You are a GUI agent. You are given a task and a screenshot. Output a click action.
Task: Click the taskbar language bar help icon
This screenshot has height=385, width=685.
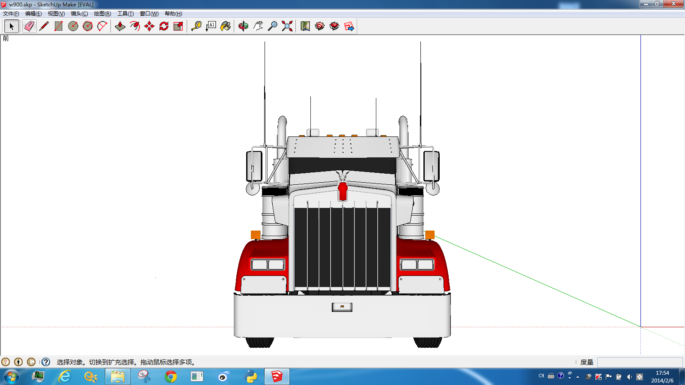coord(560,376)
